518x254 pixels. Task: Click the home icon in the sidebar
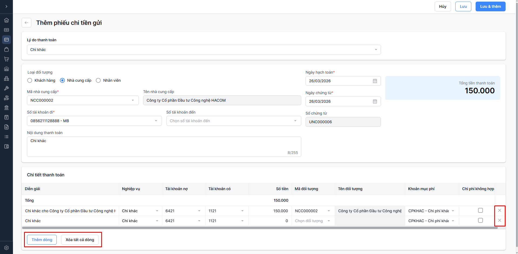[x=6, y=20]
